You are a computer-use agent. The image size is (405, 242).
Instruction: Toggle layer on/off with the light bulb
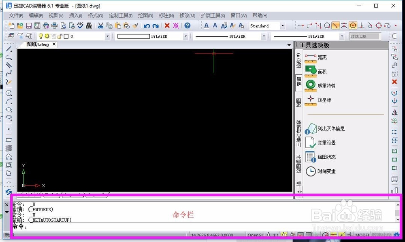[x=40, y=36]
